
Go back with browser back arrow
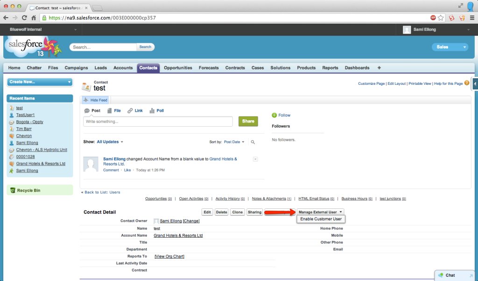pyautogui.click(x=6, y=18)
